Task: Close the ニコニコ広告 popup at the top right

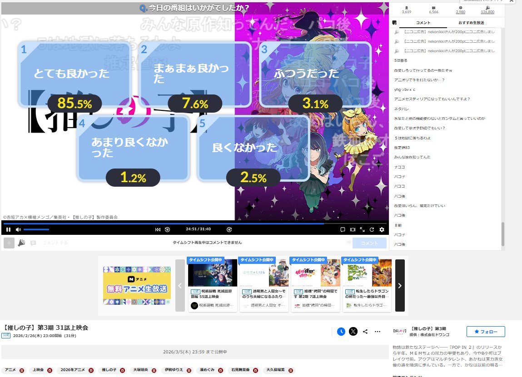Action: (x=512, y=1)
